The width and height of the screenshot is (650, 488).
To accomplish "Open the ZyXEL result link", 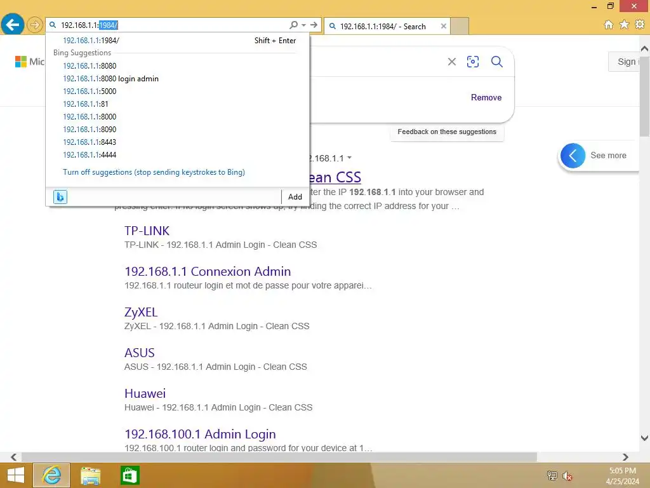I will [x=141, y=311].
